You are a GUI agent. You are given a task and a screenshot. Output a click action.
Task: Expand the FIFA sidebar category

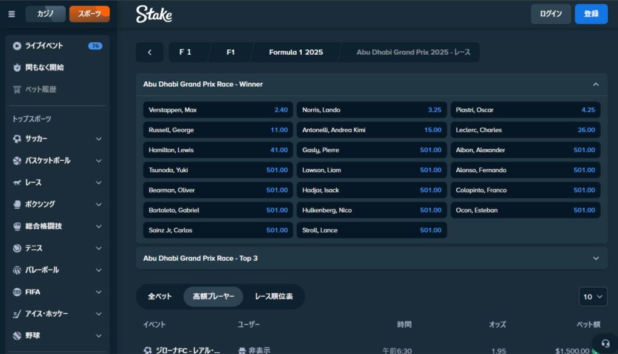click(x=98, y=292)
